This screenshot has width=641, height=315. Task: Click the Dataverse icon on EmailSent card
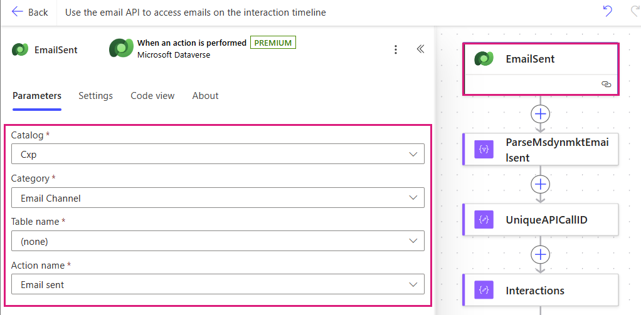(x=483, y=59)
